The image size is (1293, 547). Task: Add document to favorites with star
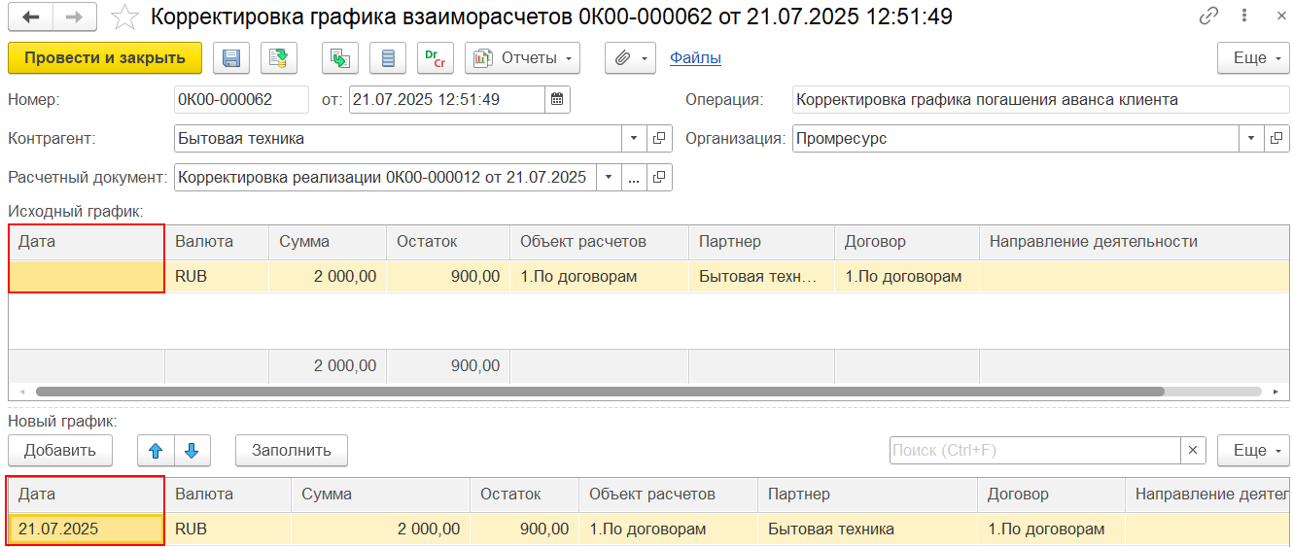pyautogui.click(x=123, y=17)
